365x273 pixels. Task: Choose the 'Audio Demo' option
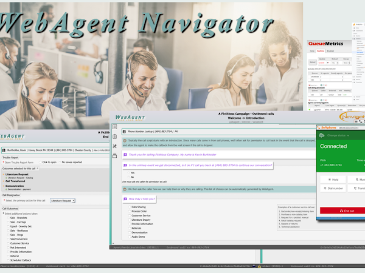coord(130,237)
